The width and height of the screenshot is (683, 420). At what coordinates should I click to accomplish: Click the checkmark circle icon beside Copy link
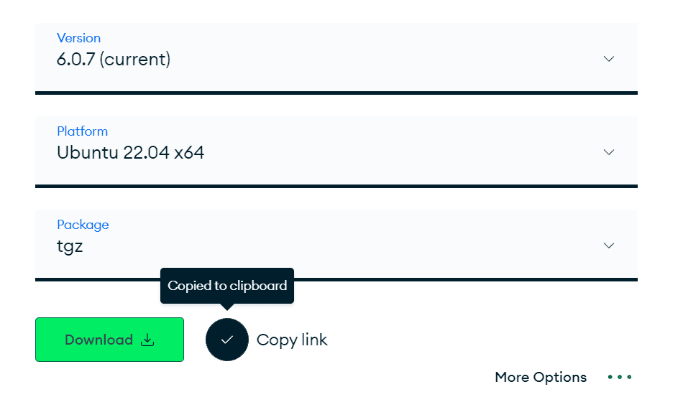[227, 340]
